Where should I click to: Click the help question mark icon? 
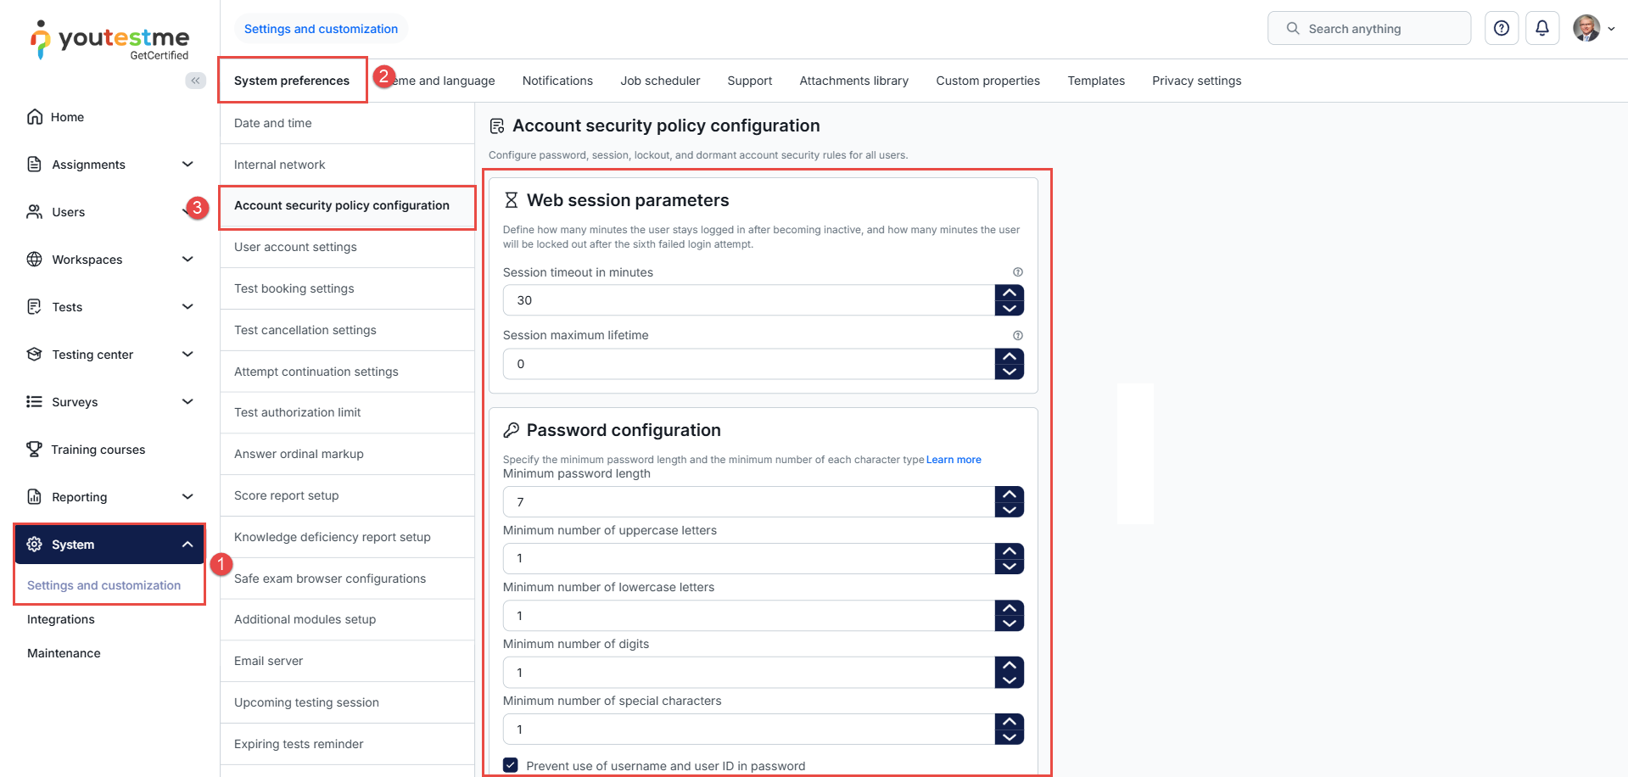click(1501, 28)
